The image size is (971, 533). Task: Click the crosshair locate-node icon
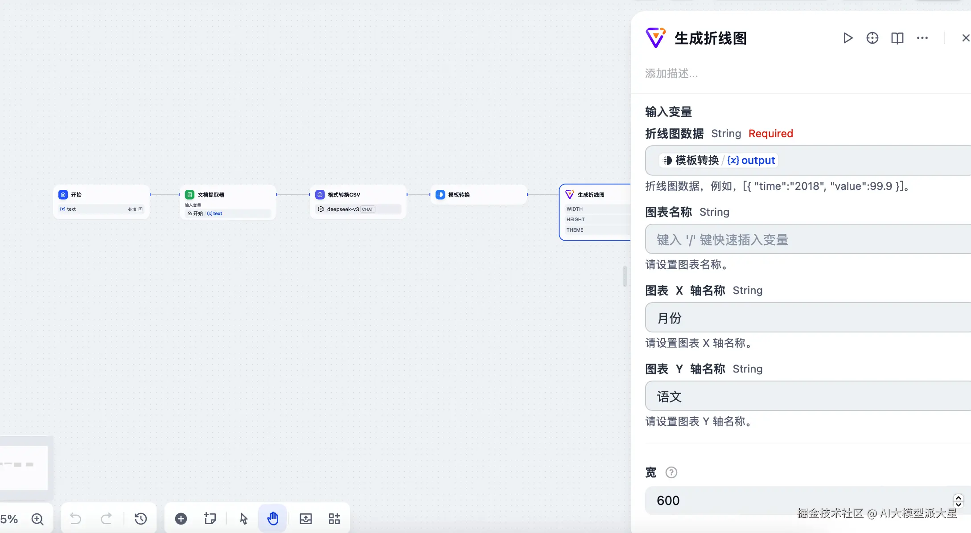[872, 38]
